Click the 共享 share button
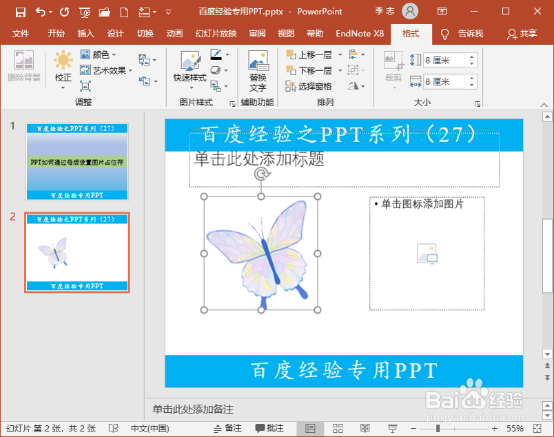 click(x=522, y=34)
